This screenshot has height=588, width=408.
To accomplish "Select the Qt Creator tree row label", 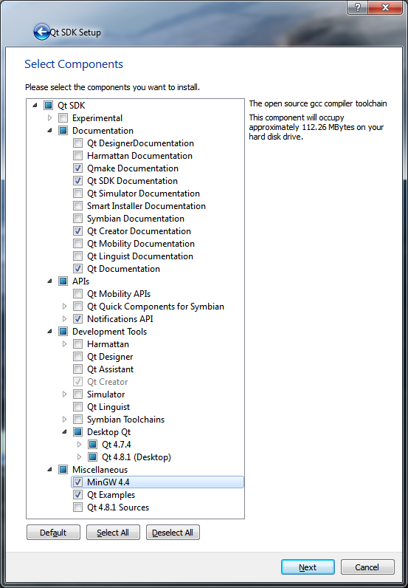I will 108,382.
